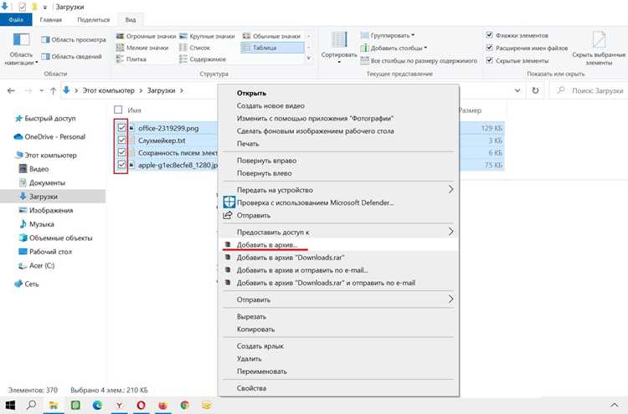Click the Windows Start button icon

pos(10,405)
